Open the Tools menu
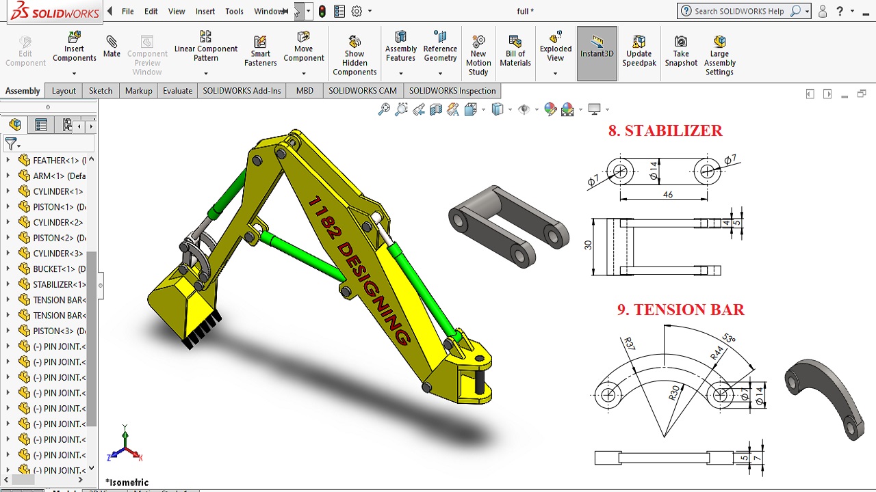 234,12
